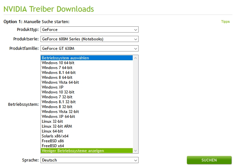
Task: Pick Windows Vista 64-bit
Action: tap(87, 82)
